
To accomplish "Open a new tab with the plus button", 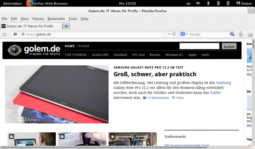I will pos(66,26).
